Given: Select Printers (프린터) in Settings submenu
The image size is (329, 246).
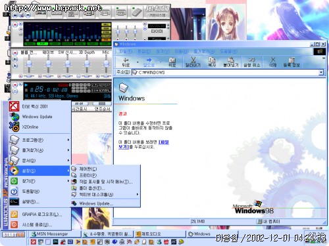Looking at the screenshot, I should point(105,175).
